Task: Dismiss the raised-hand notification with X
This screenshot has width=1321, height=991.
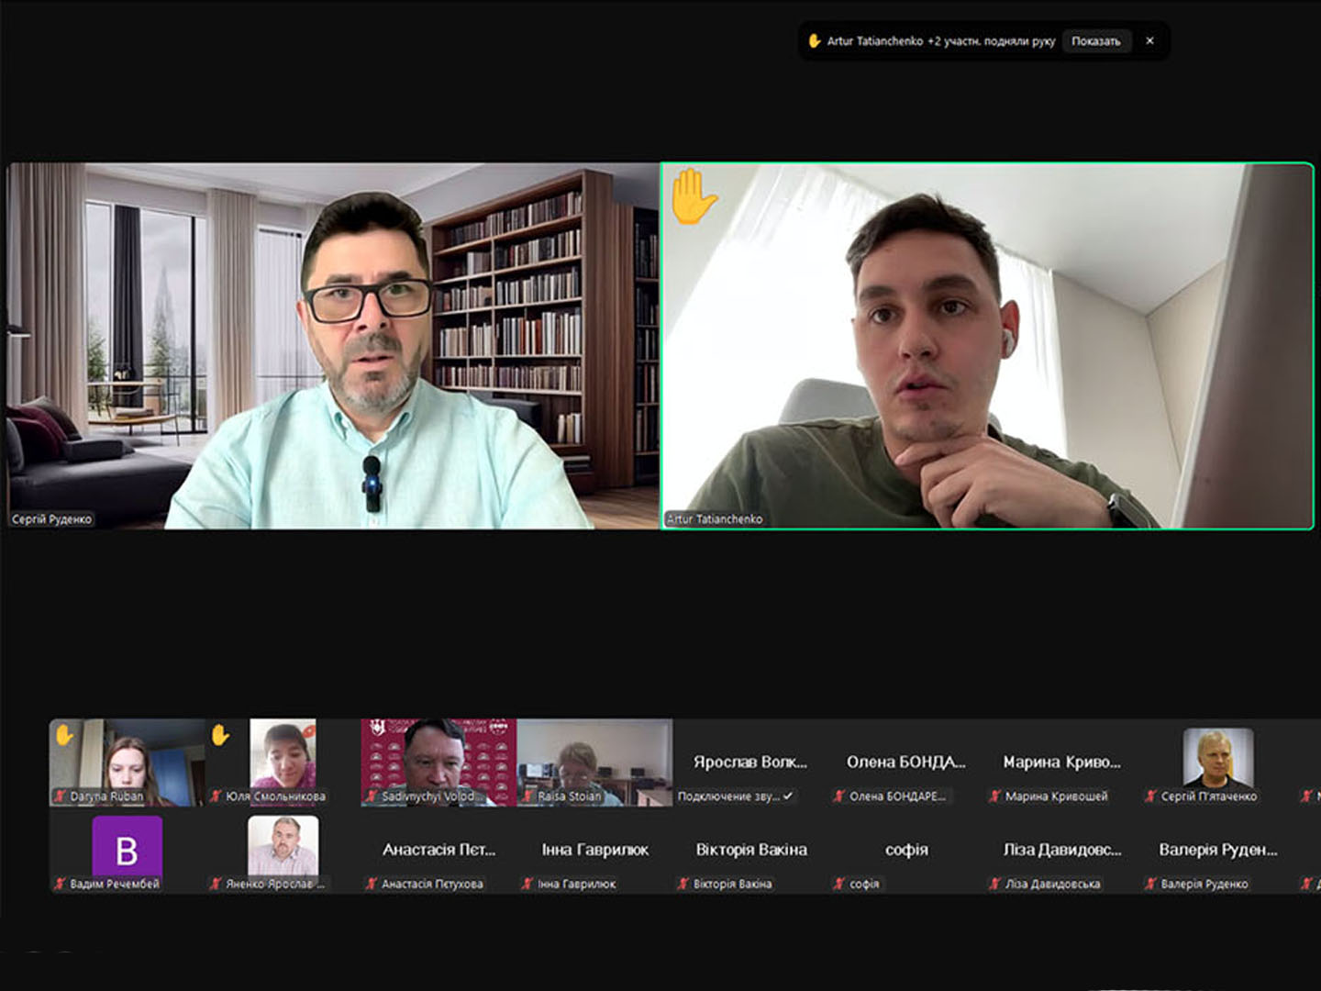Action: point(1149,41)
